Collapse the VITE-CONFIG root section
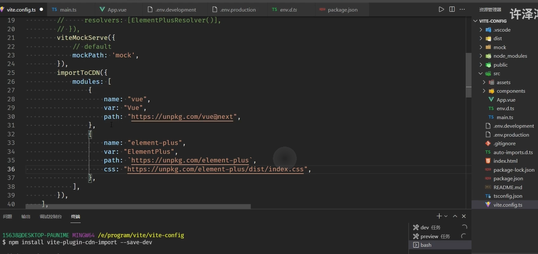The height and width of the screenshot is (254, 538). pos(475,21)
